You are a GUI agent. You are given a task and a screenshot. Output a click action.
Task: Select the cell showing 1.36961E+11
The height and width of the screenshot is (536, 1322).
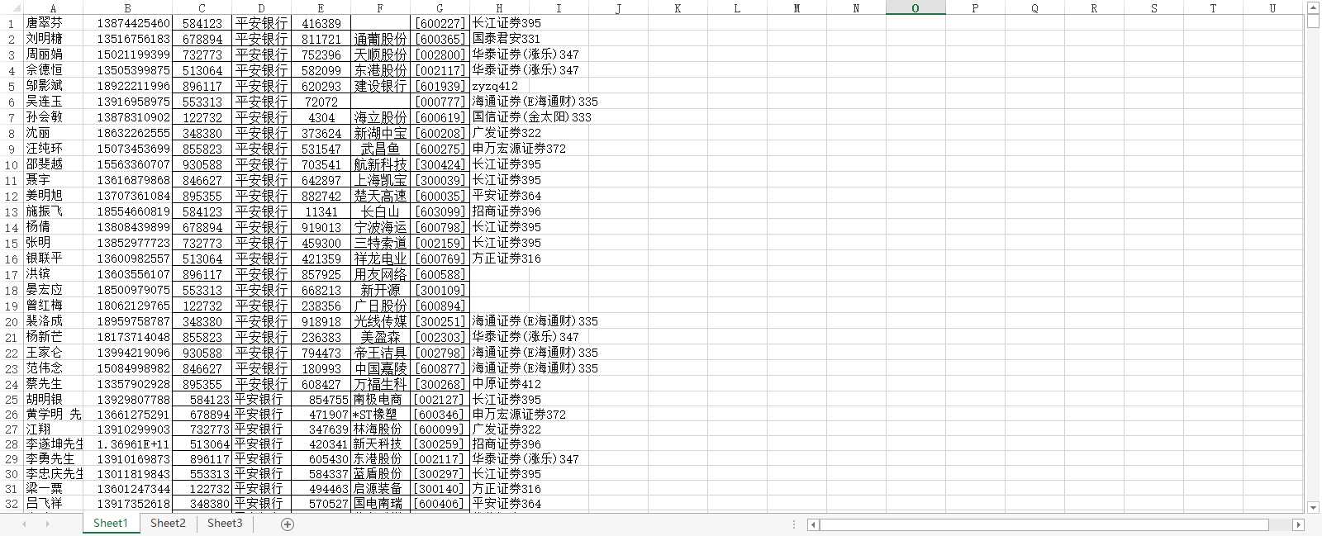click(x=127, y=444)
